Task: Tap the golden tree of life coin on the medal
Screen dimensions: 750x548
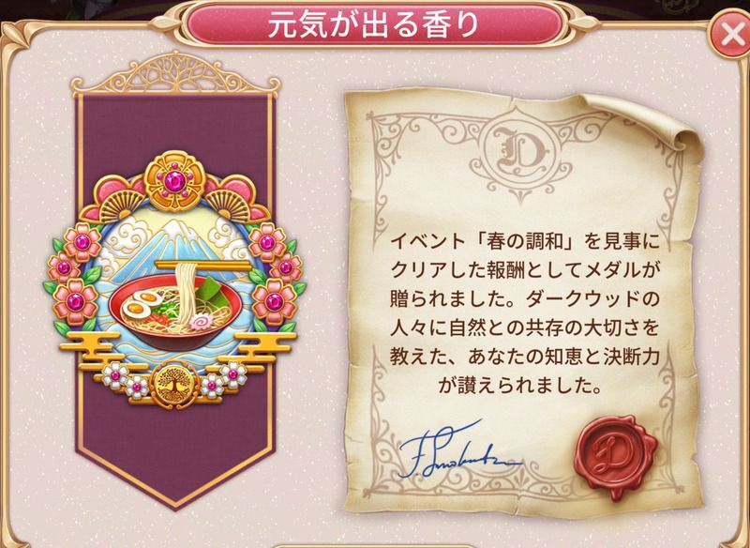Action: [174, 385]
